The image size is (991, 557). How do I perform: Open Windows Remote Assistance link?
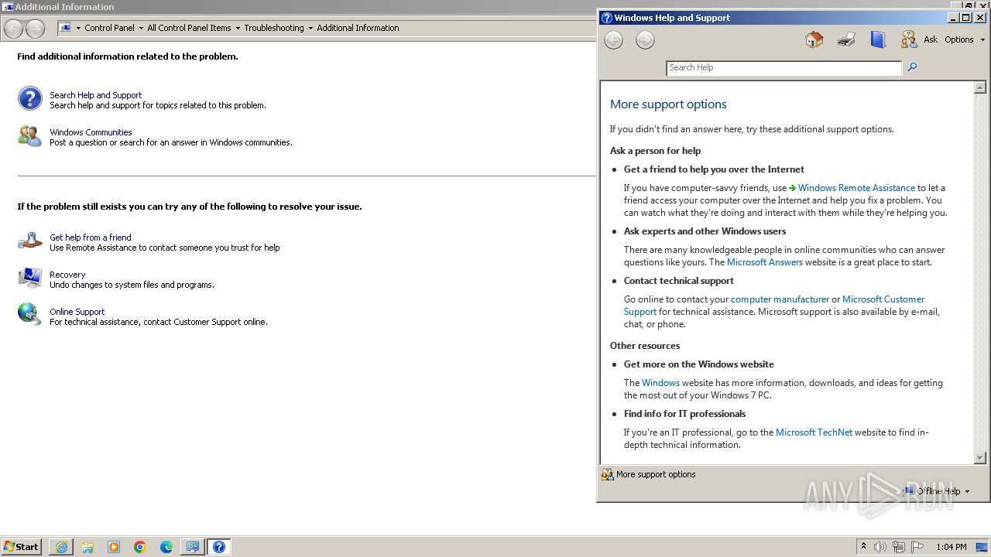tap(856, 188)
